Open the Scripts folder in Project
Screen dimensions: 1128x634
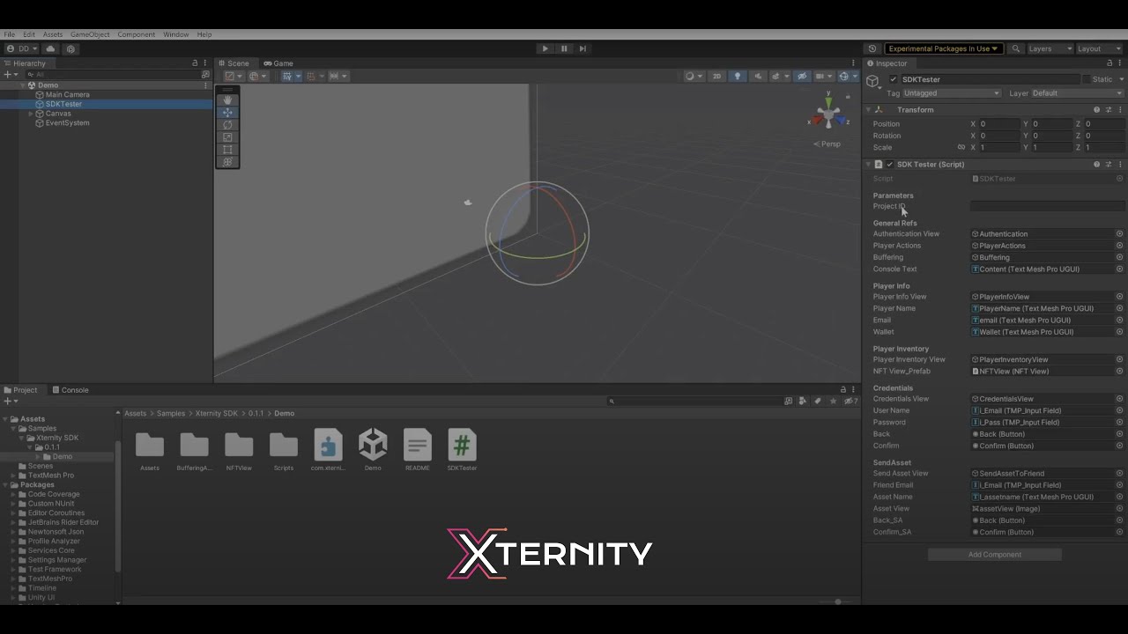click(283, 451)
